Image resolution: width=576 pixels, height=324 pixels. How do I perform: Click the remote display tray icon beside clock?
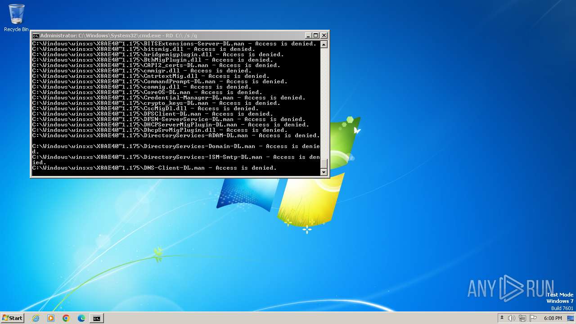point(571,318)
